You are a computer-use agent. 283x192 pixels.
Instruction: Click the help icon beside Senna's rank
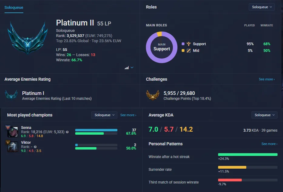point(67,132)
